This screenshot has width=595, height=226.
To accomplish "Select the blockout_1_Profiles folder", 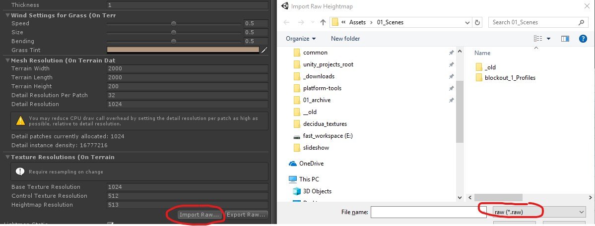I will click(510, 78).
